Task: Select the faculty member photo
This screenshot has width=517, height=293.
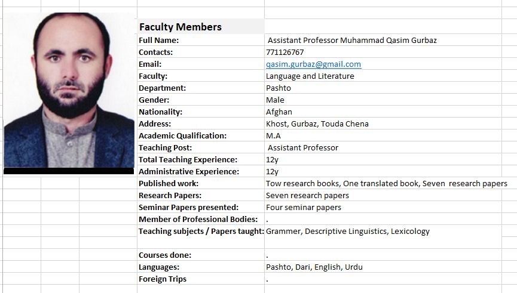Action: click(69, 93)
